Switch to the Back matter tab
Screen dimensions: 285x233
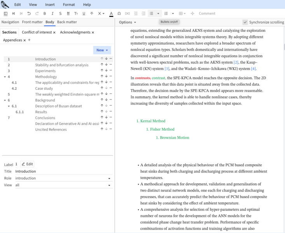(x=67, y=22)
